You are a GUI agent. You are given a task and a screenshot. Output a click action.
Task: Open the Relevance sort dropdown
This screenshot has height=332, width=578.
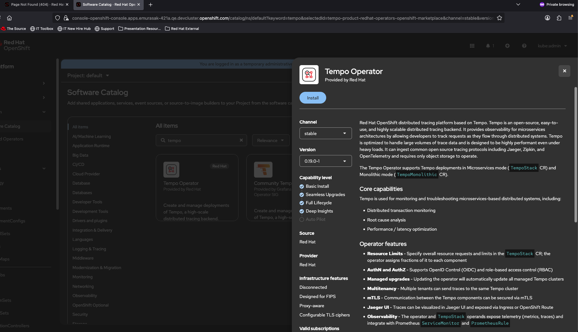click(270, 140)
